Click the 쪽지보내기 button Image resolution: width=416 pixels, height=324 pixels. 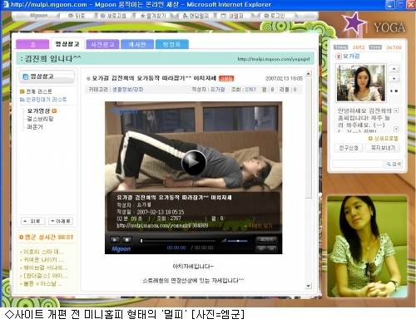pyautogui.click(x=383, y=148)
